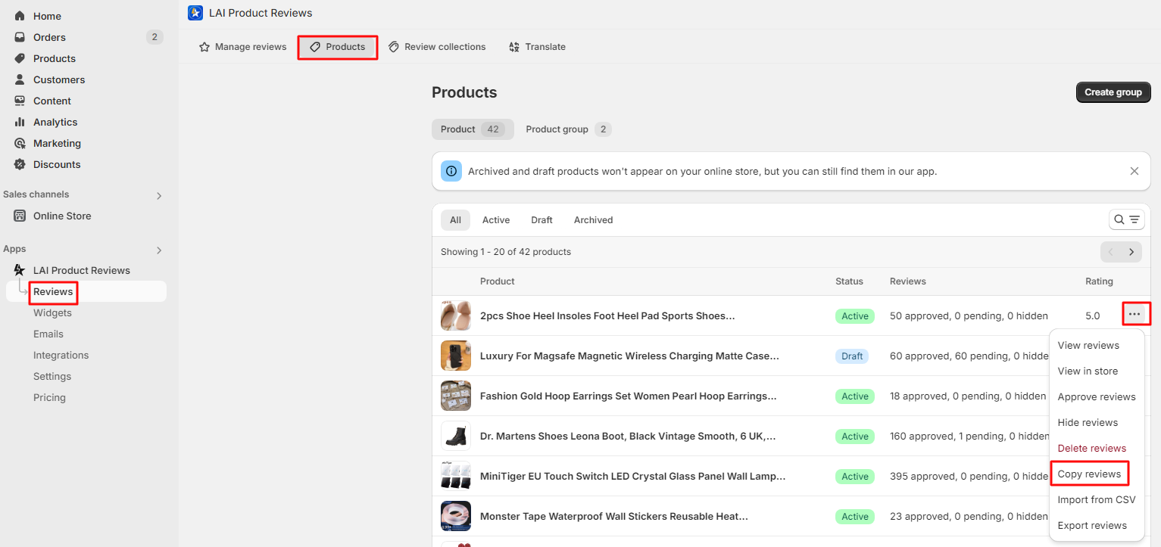Click the previous page arrow
This screenshot has height=547, width=1161.
(x=1111, y=252)
